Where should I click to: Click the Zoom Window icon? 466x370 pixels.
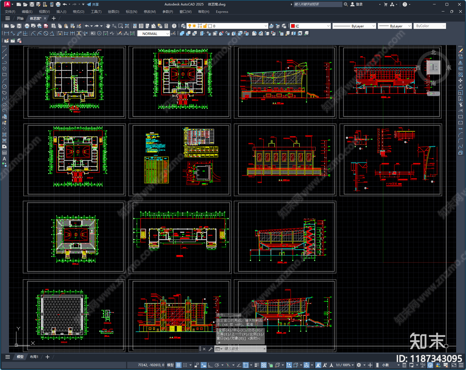121,26
